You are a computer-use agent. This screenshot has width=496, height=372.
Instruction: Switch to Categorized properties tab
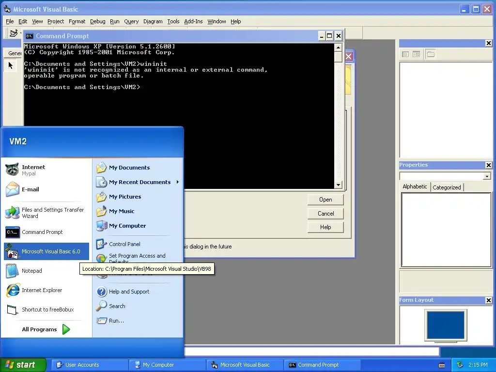[x=447, y=187]
